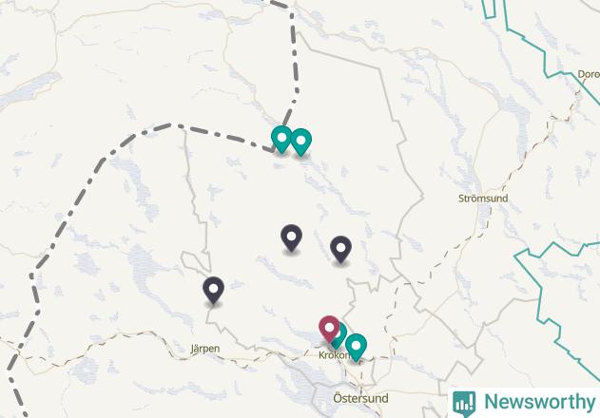Click the partially visible Doro label
Viewport: 600px width, 418px height.
pyautogui.click(x=589, y=74)
